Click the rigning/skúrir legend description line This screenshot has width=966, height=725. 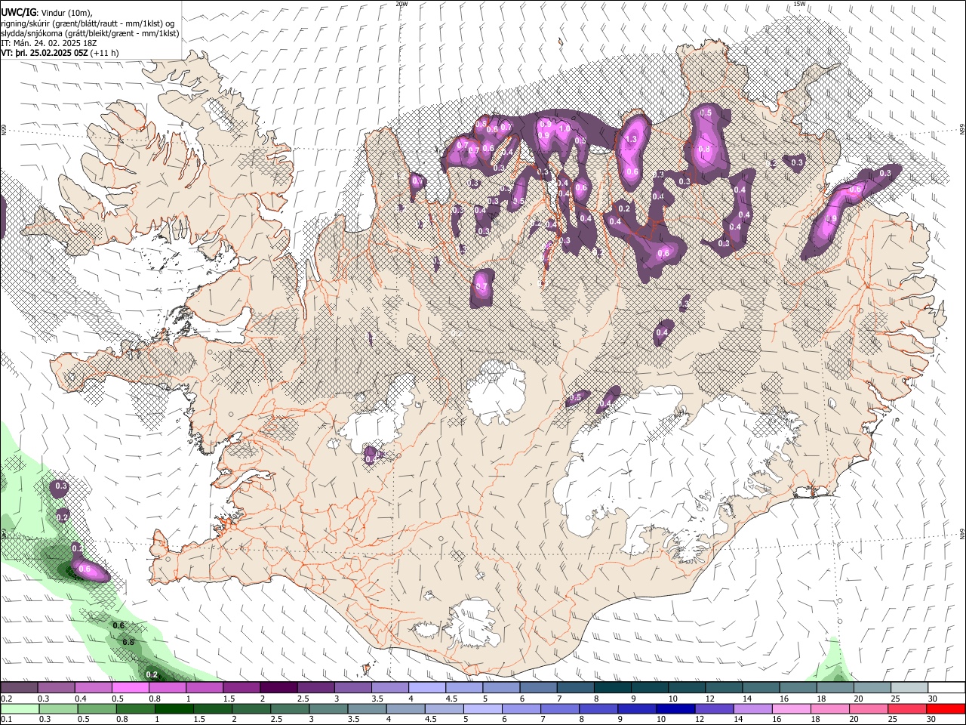point(88,23)
